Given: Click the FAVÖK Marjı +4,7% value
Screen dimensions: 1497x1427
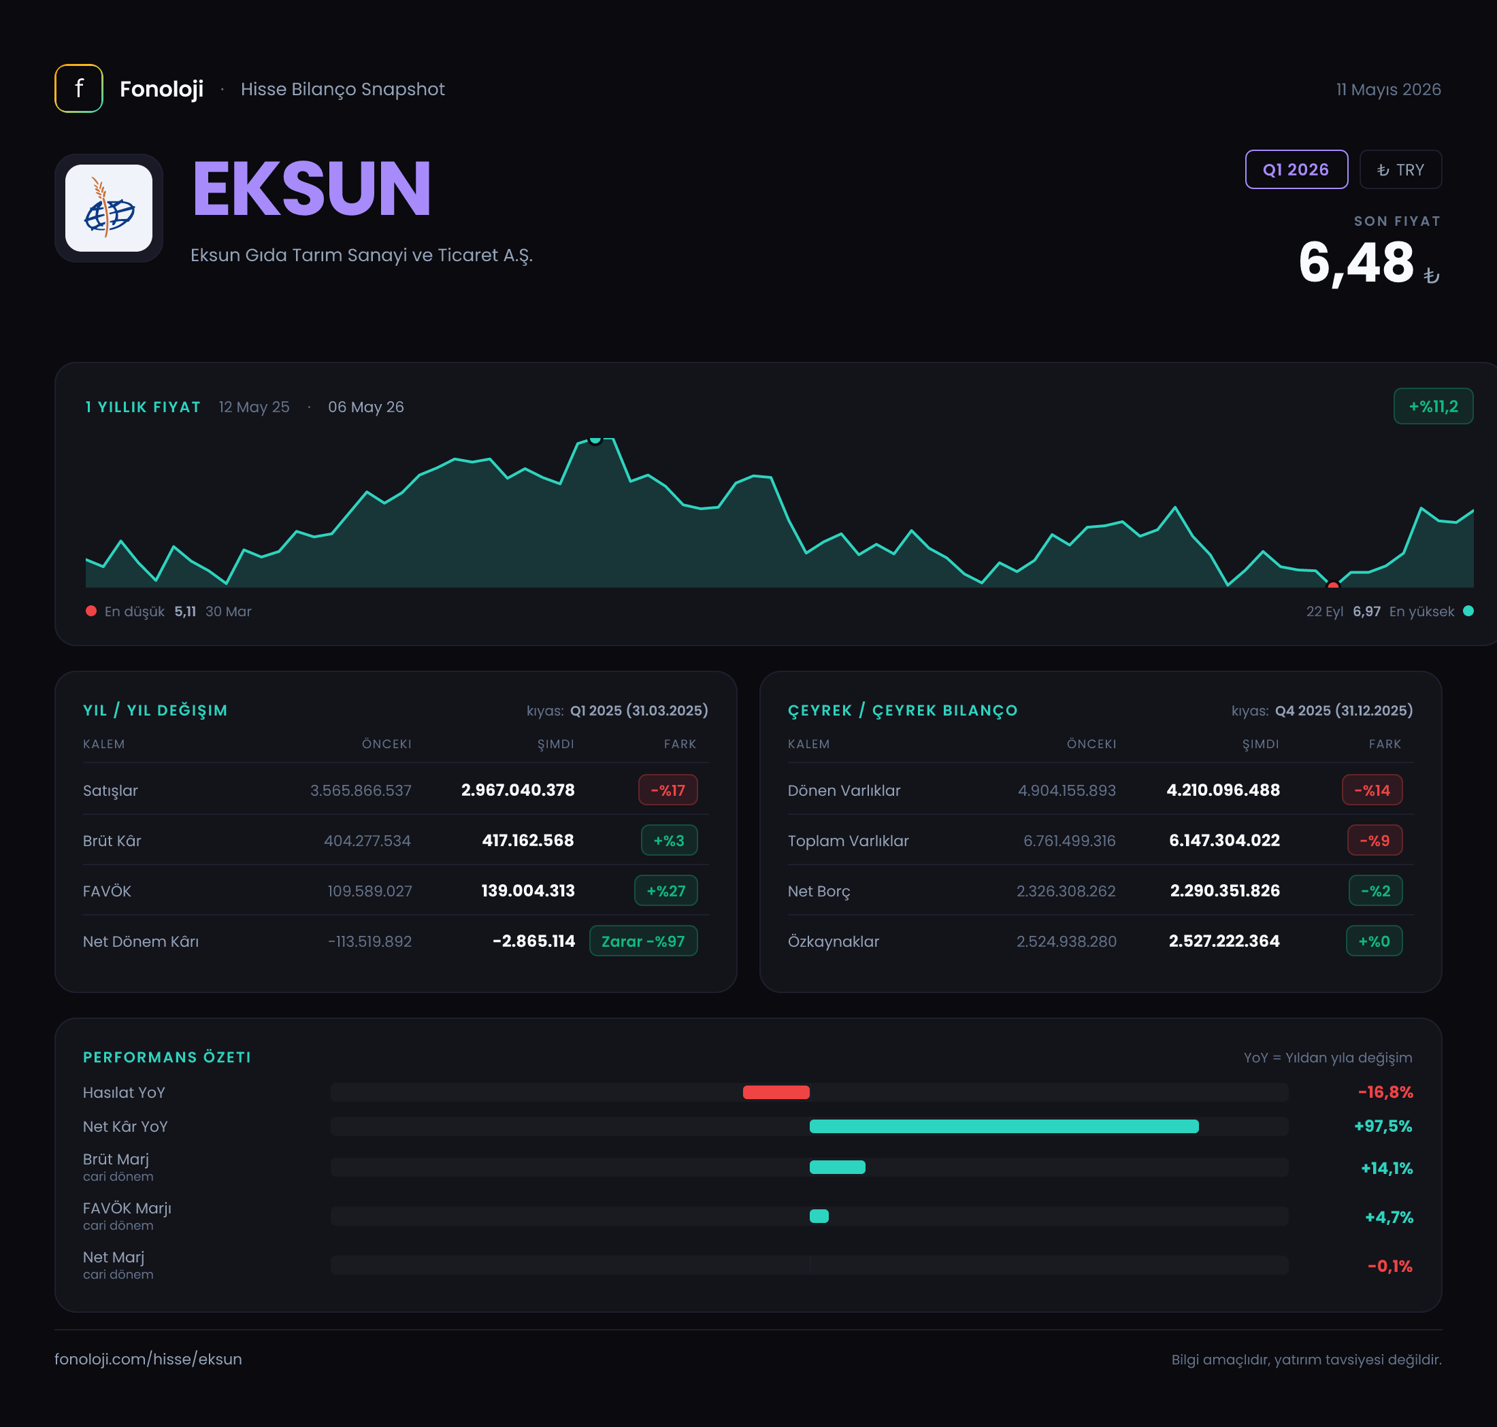Looking at the screenshot, I should (1389, 1216).
